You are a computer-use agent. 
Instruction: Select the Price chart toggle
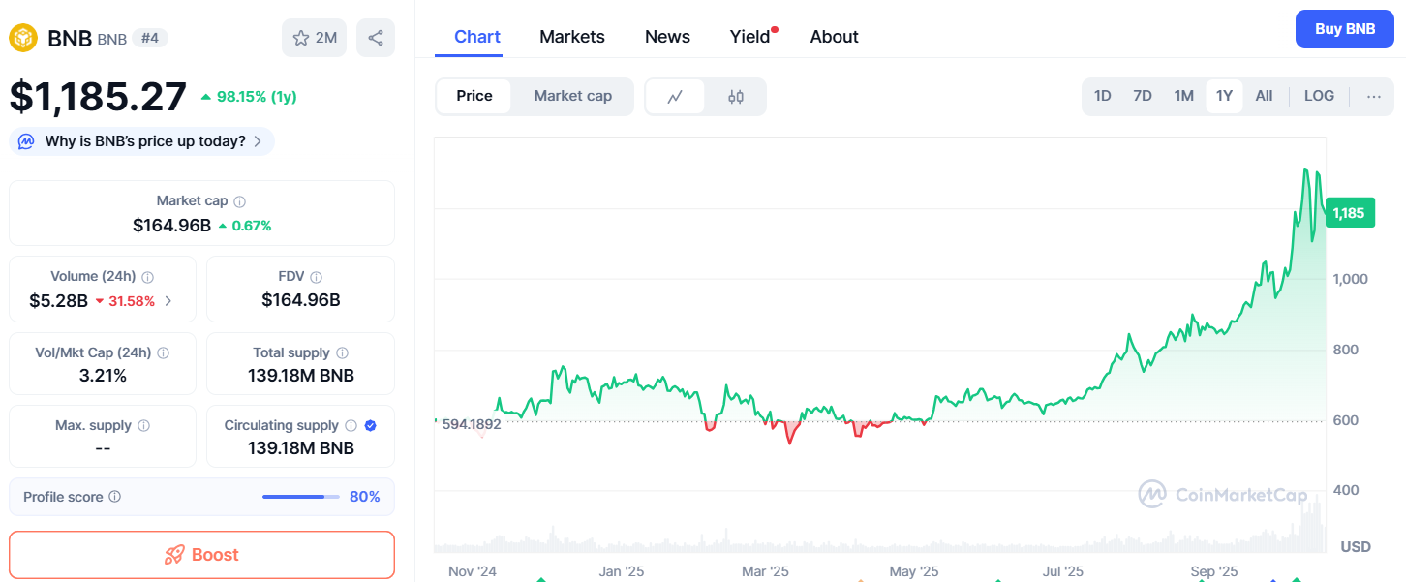(474, 96)
